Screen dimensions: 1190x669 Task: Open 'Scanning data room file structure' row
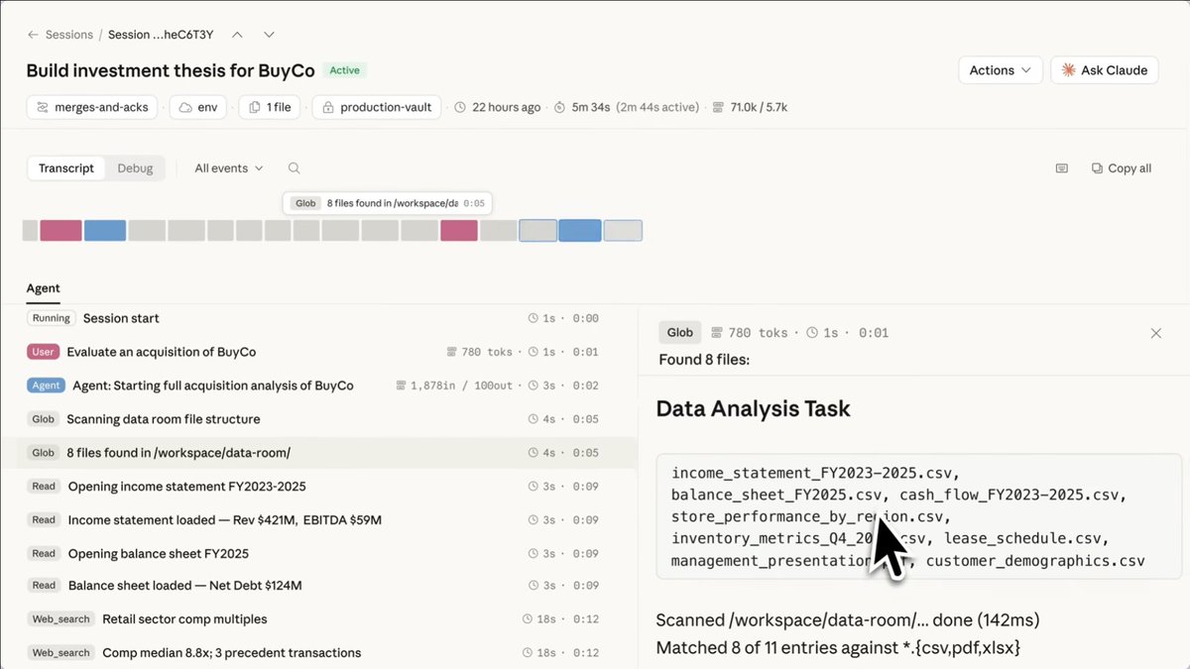[318, 419]
